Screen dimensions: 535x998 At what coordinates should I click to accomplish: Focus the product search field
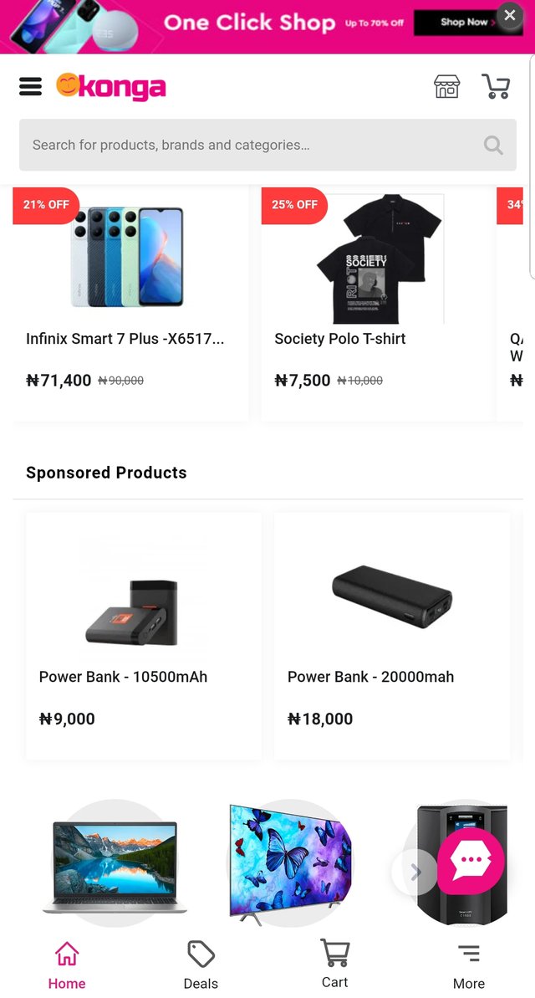pos(251,146)
